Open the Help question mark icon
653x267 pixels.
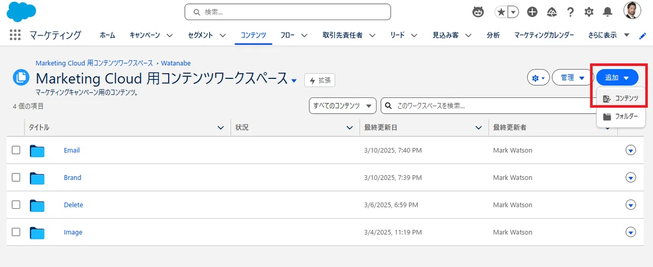pyautogui.click(x=570, y=12)
